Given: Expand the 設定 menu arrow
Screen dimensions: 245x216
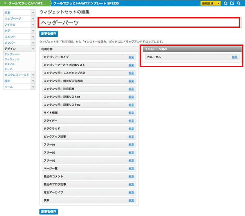Looking at the screenshot, I should pos(33,81).
